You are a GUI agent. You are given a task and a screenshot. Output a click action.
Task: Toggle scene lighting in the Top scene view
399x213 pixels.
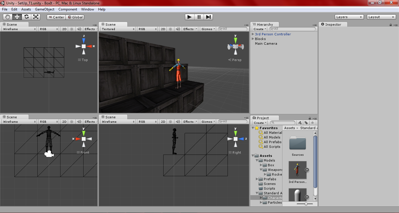click(x=72, y=29)
